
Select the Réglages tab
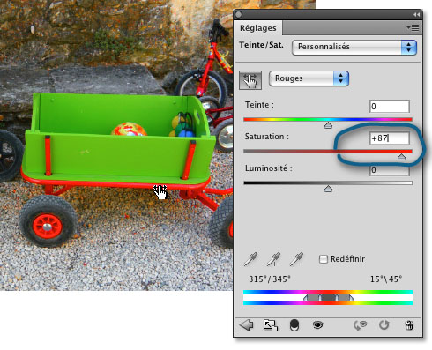pyautogui.click(x=257, y=28)
